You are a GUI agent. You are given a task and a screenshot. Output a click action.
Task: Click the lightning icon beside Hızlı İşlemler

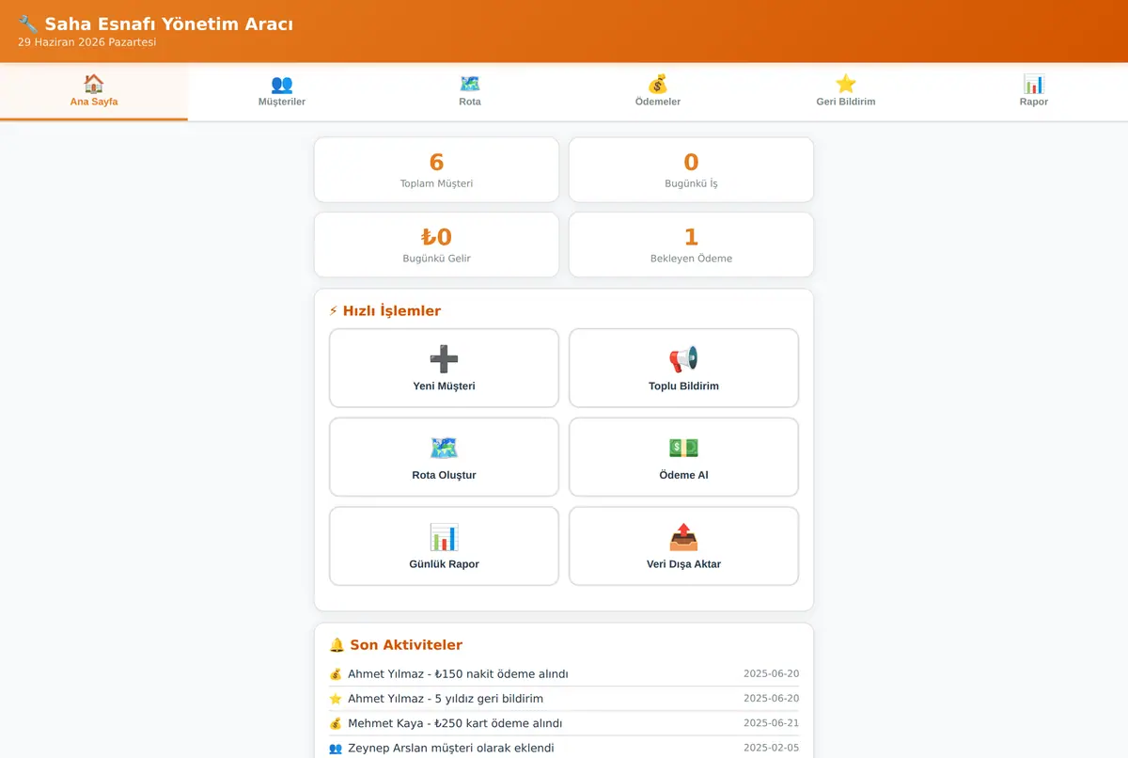pos(334,311)
